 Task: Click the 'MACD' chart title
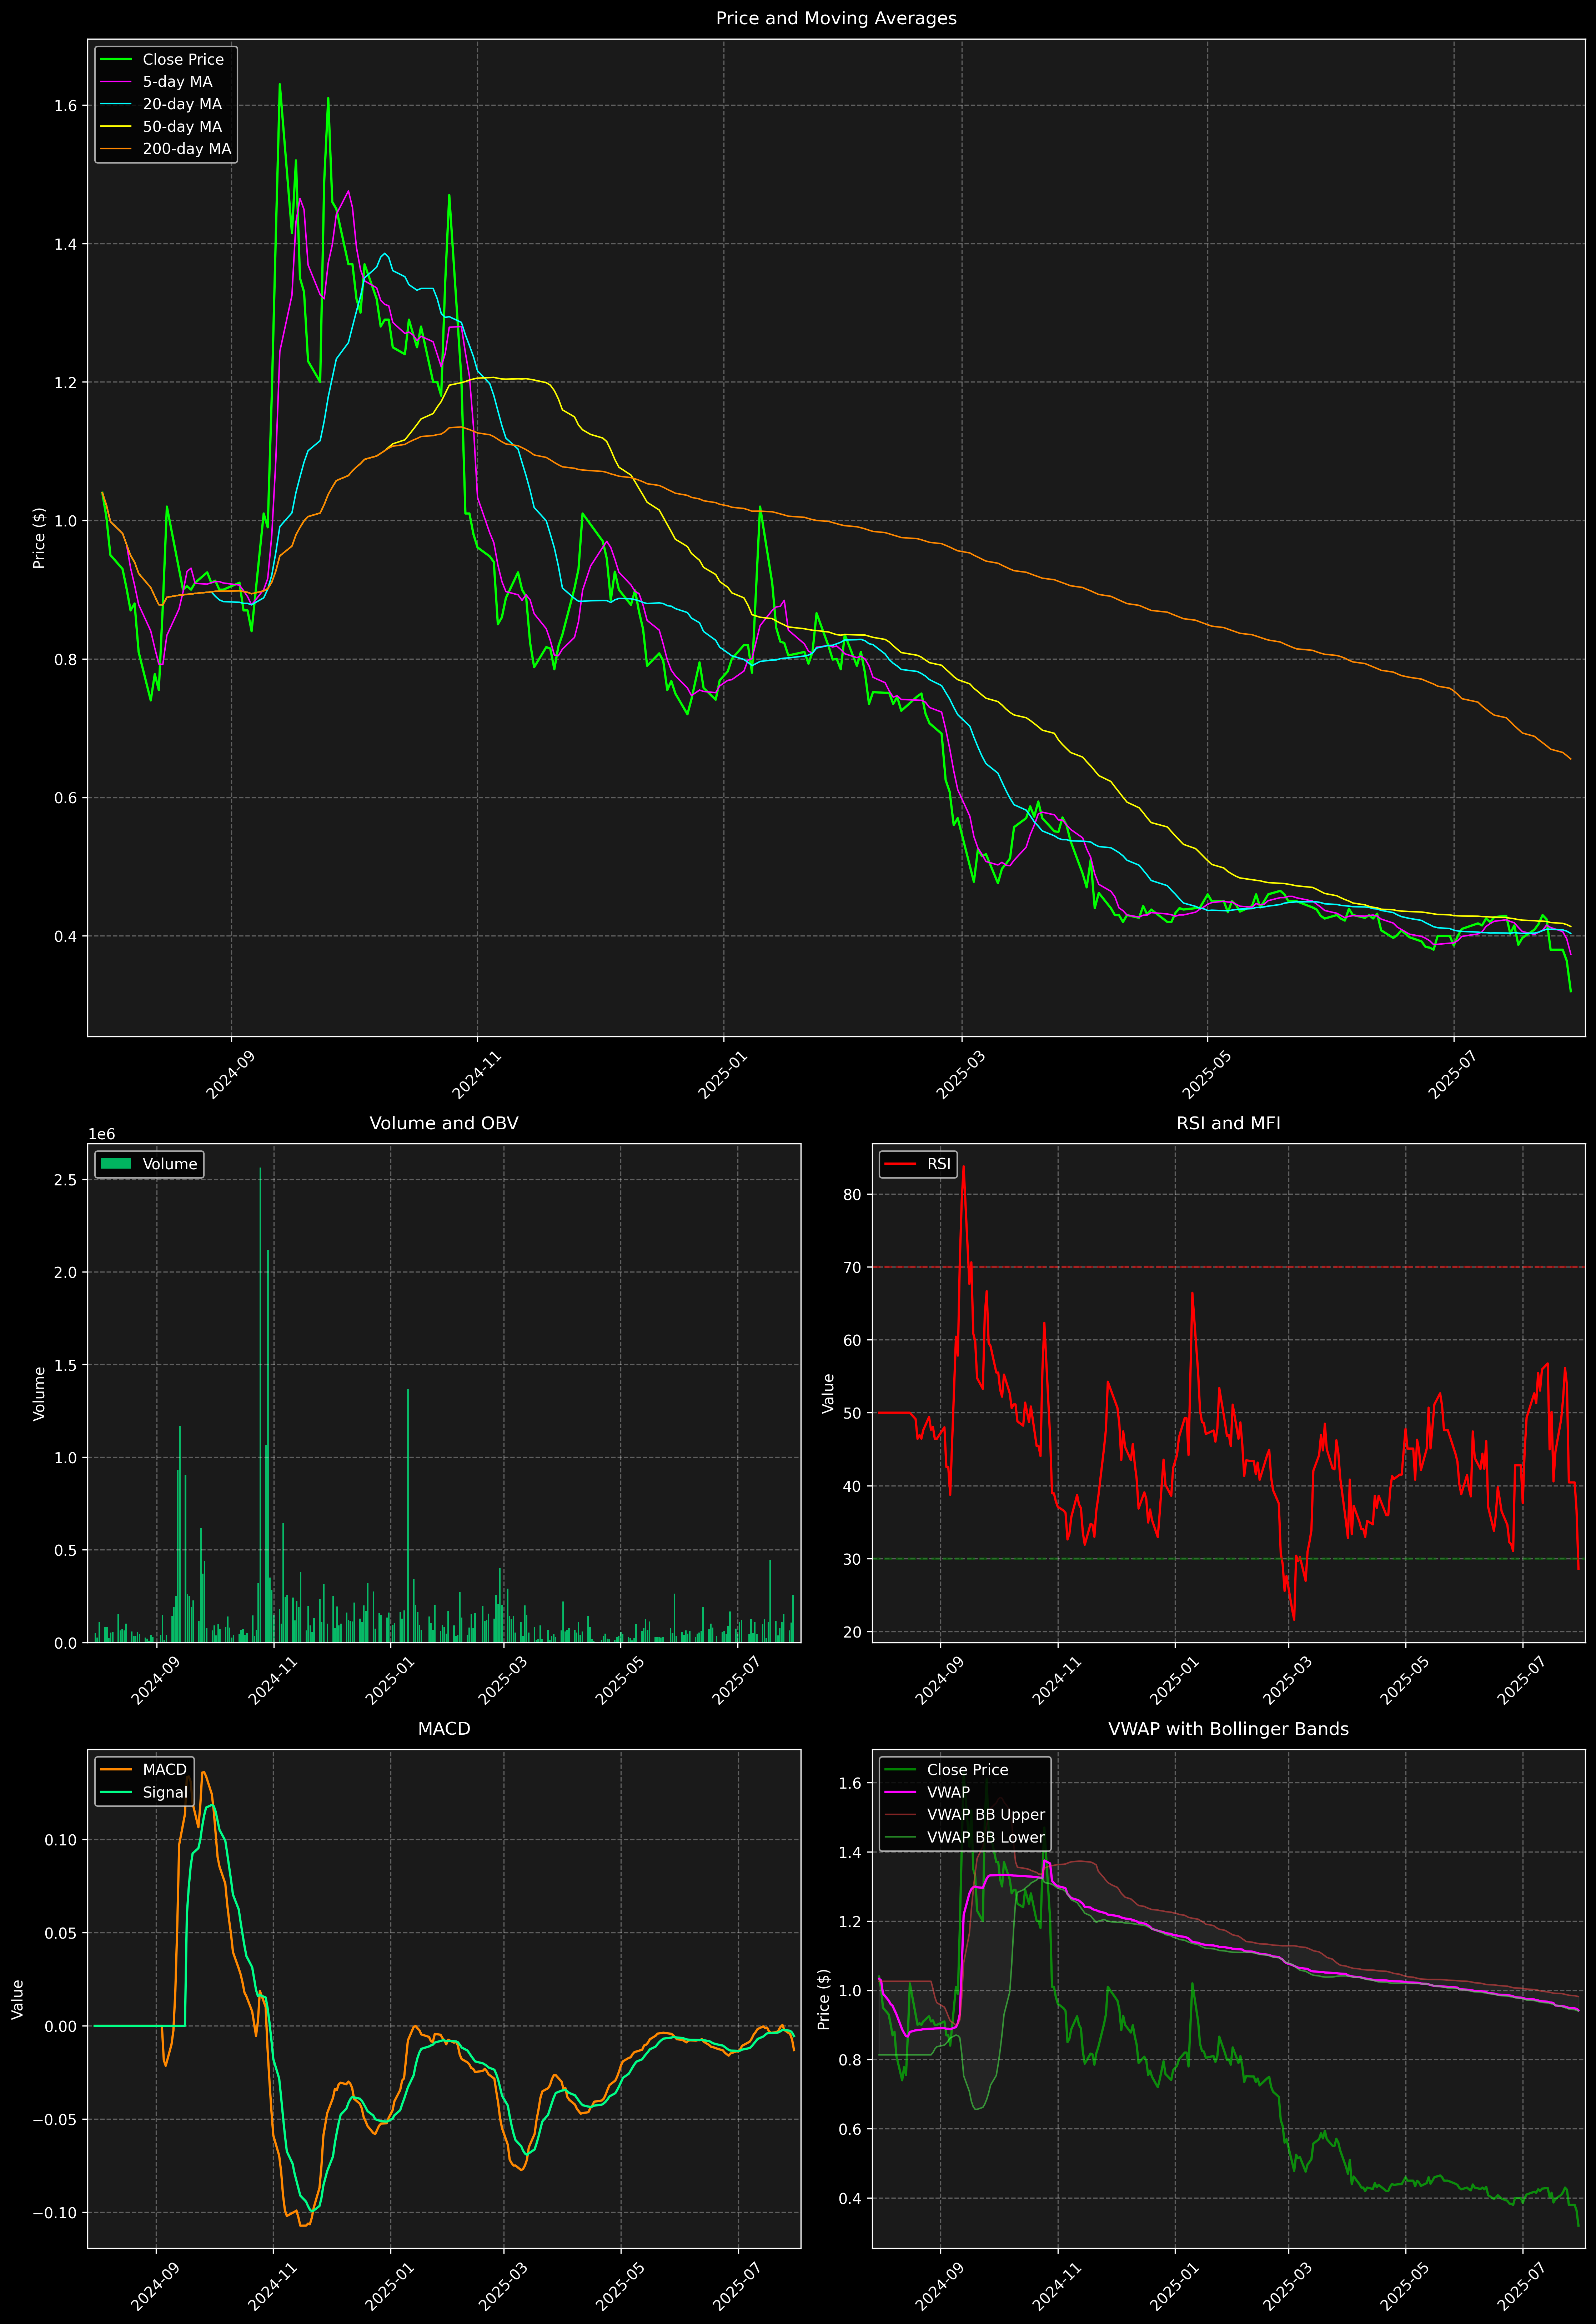(444, 1729)
